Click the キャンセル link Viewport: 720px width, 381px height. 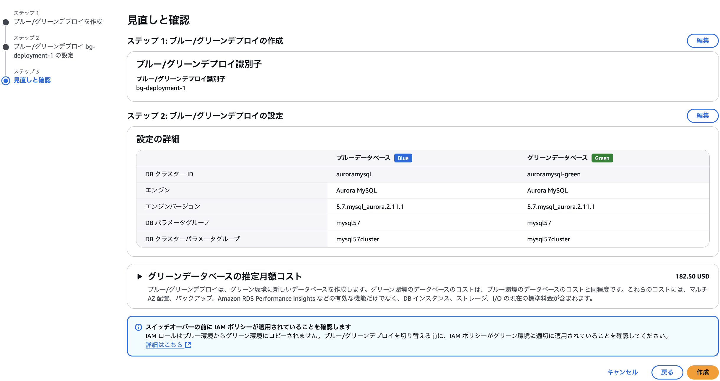click(622, 372)
